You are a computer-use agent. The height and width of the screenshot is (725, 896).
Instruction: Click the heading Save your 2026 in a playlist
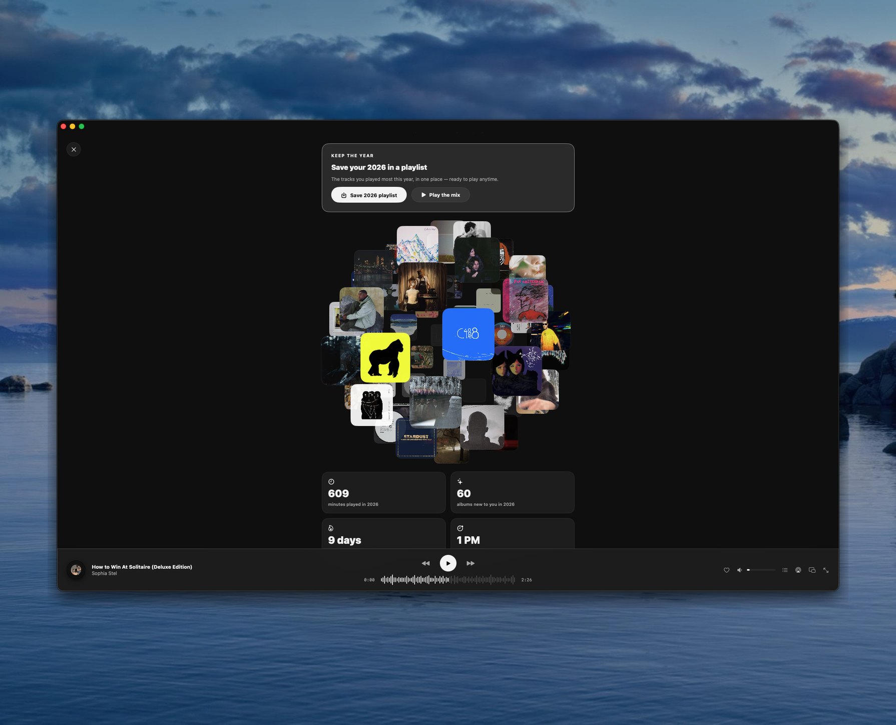pyautogui.click(x=379, y=167)
